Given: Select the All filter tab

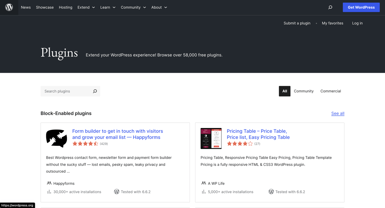Looking at the screenshot, I should pyautogui.click(x=285, y=91).
